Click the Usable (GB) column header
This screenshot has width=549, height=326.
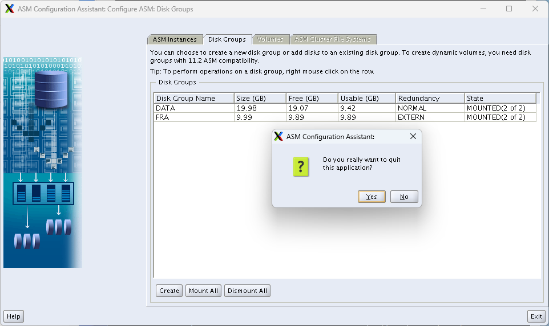tap(366, 98)
